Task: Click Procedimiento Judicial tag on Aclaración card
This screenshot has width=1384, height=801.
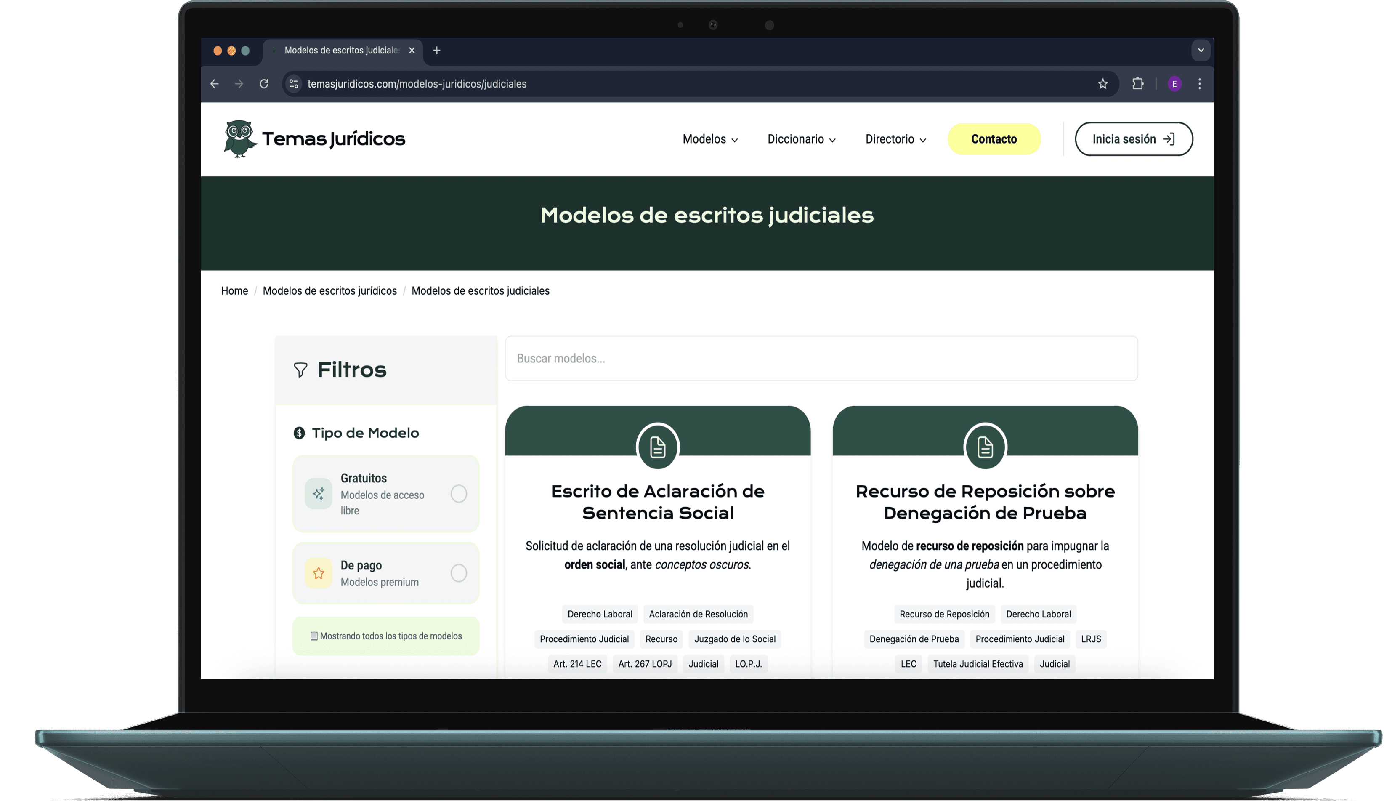Action: [584, 639]
